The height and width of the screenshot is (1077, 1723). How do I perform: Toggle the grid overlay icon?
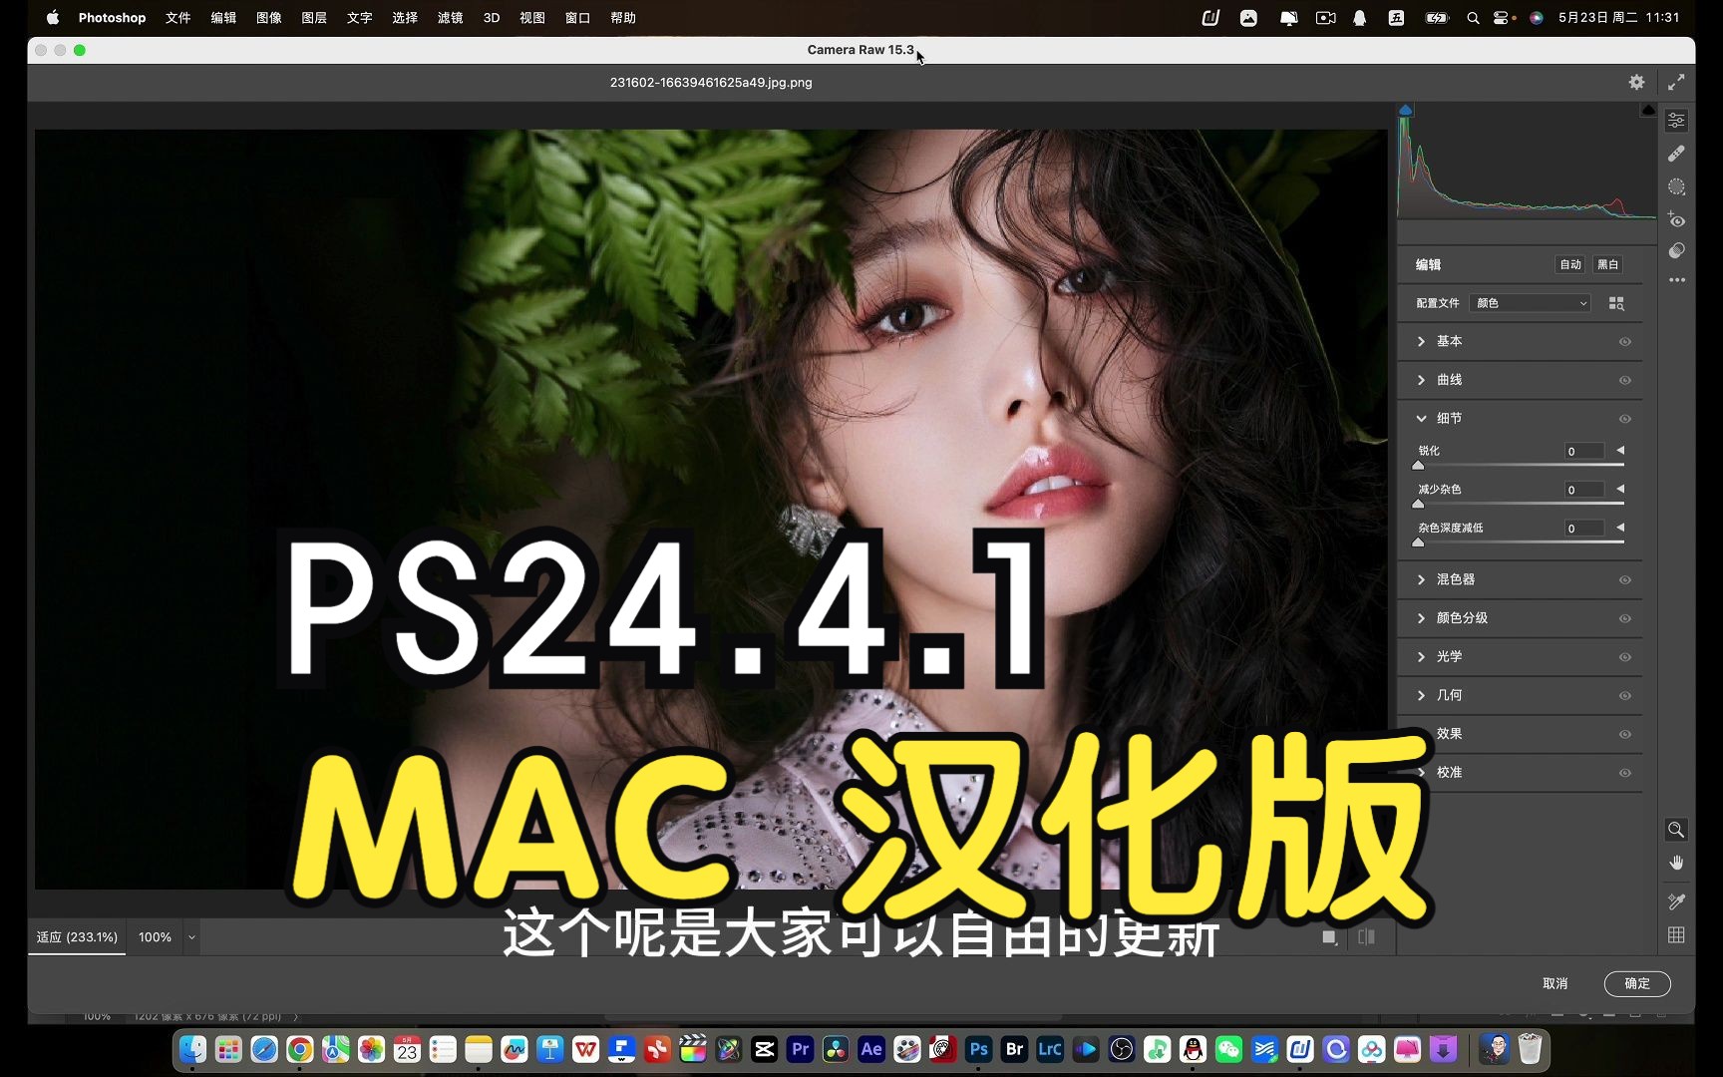(x=1676, y=935)
